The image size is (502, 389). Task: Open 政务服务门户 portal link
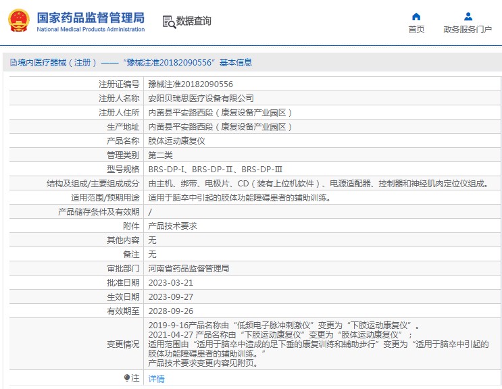468,30
